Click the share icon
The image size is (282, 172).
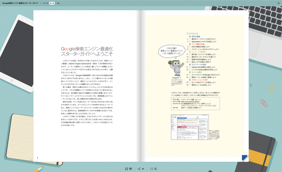139,169
